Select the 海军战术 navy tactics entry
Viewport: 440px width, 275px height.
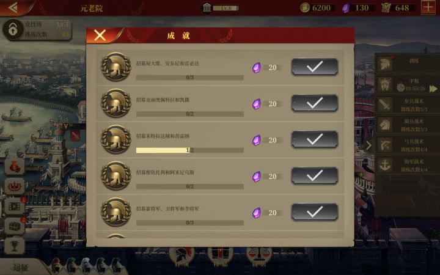click(x=408, y=165)
